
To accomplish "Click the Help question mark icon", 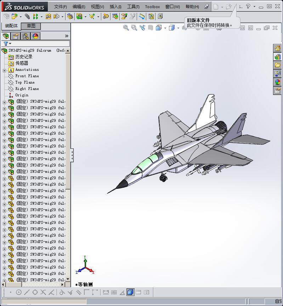I will pos(248,6).
